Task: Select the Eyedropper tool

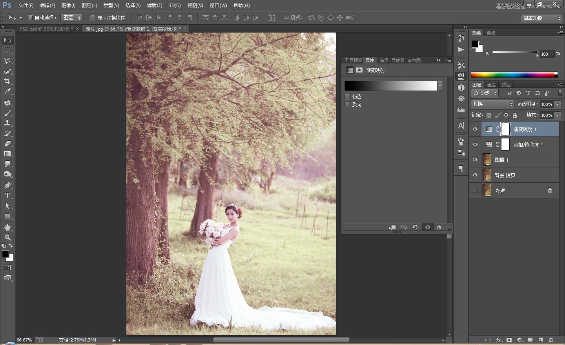Action: [x=7, y=92]
